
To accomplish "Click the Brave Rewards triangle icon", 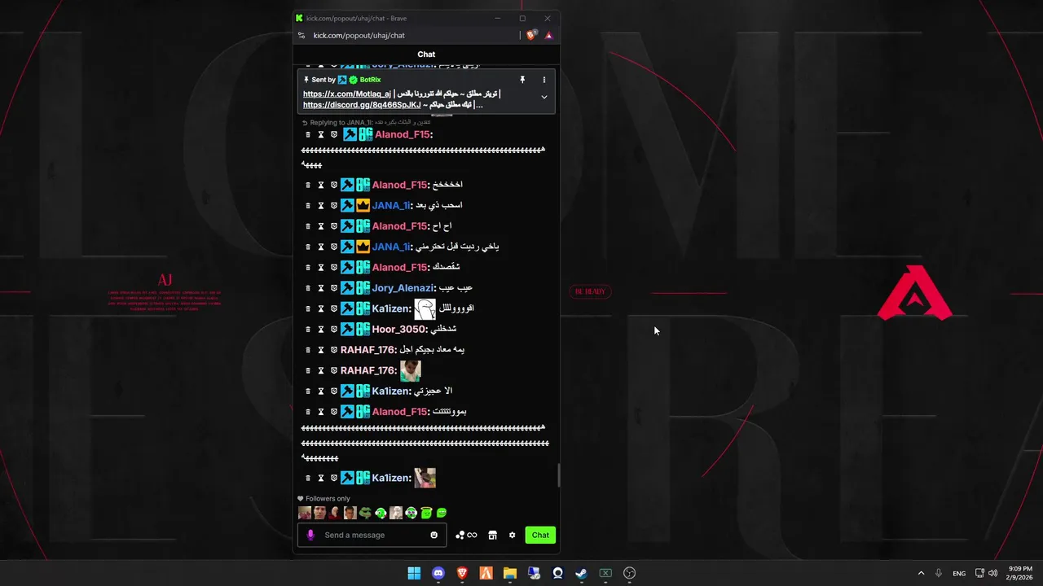I will pos(548,35).
